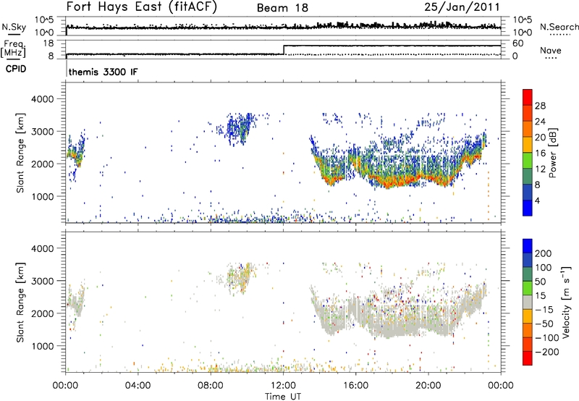Screen dimensions: 579x401
Task: Pick the light green segment of Power color bar
Action: [528, 161]
